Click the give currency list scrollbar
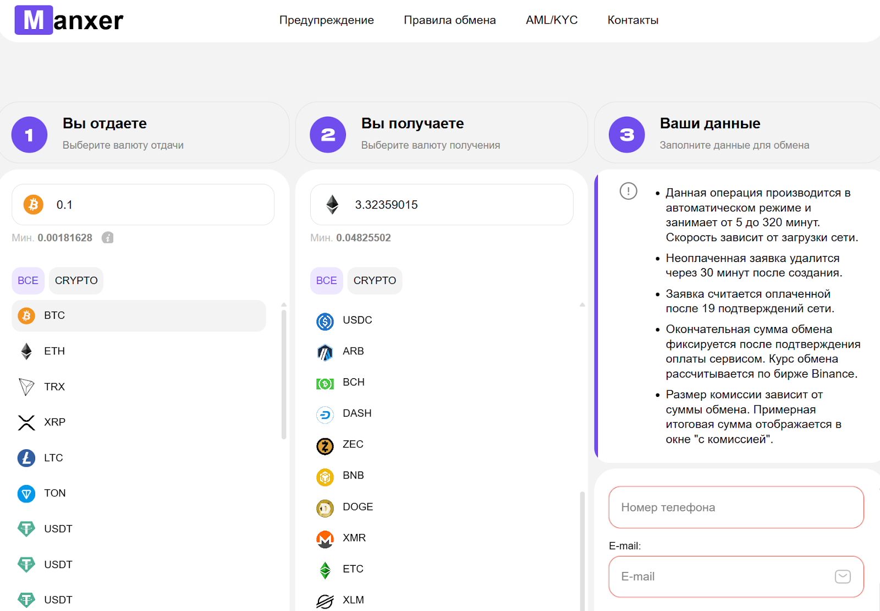 [284, 374]
